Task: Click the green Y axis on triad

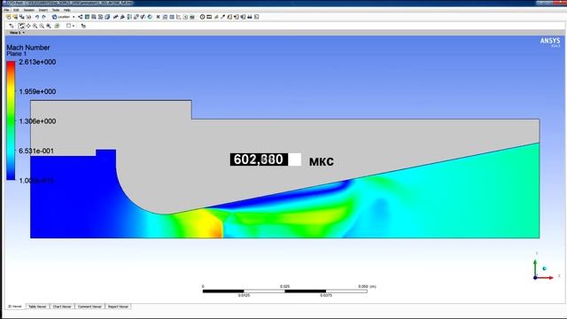Action: tap(535, 268)
